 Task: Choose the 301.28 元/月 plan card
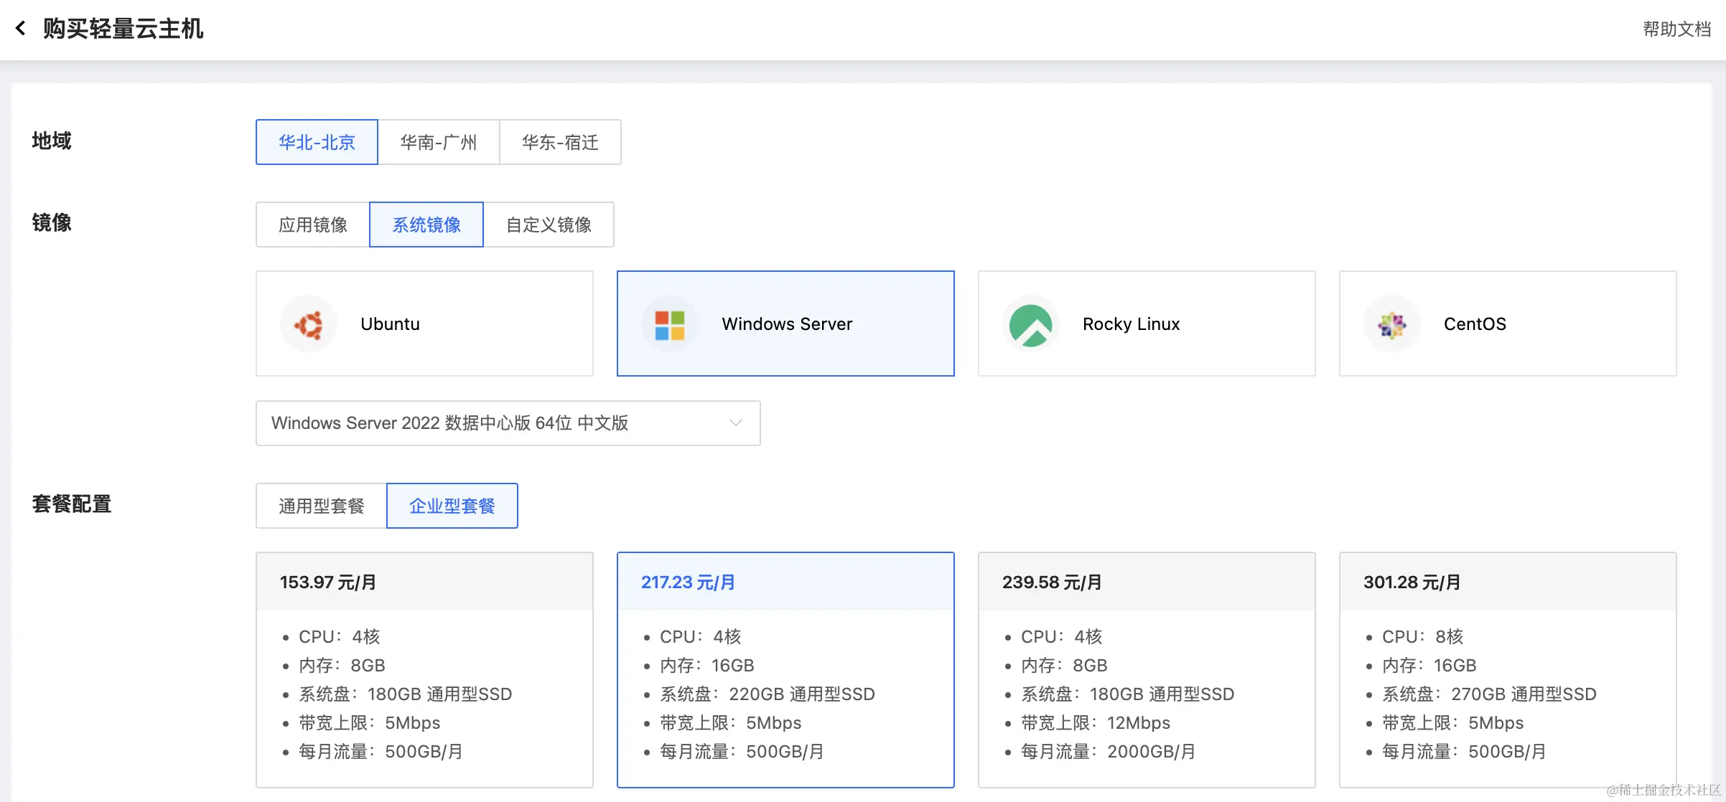point(1508,669)
